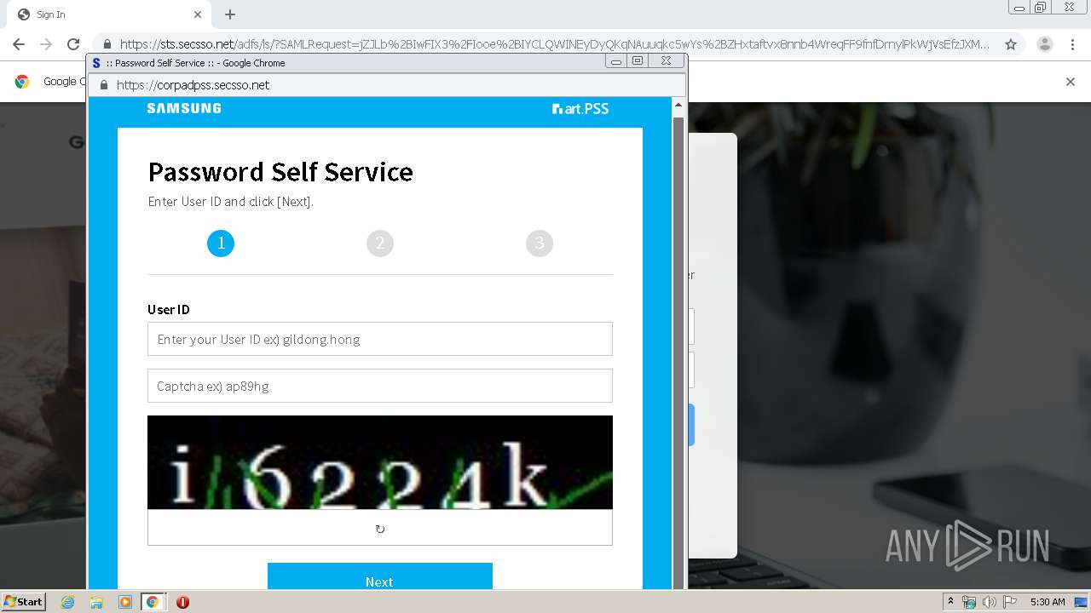Click the padlock icon in popup address bar
Image resolution: width=1091 pixels, height=613 pixels.
click(104, 85)
